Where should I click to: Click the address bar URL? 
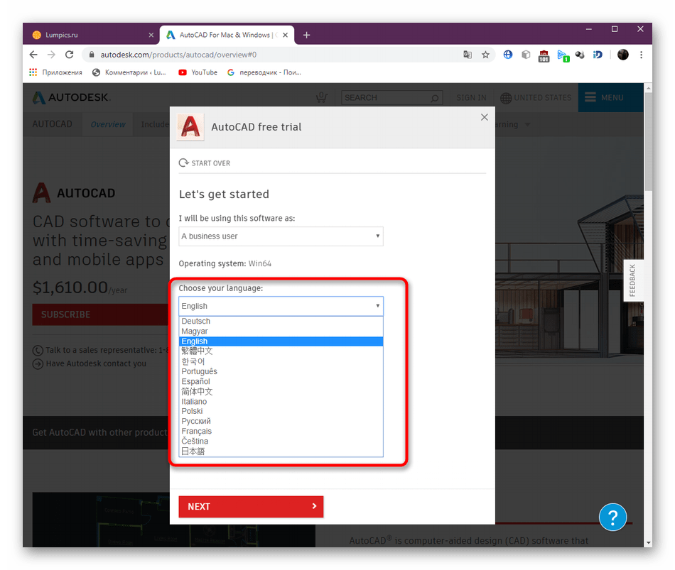pos(178,55)
